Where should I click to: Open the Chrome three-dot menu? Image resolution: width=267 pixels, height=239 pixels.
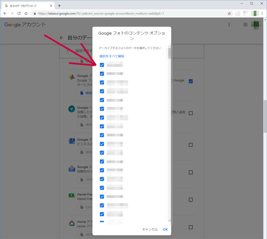pos(263,13)
